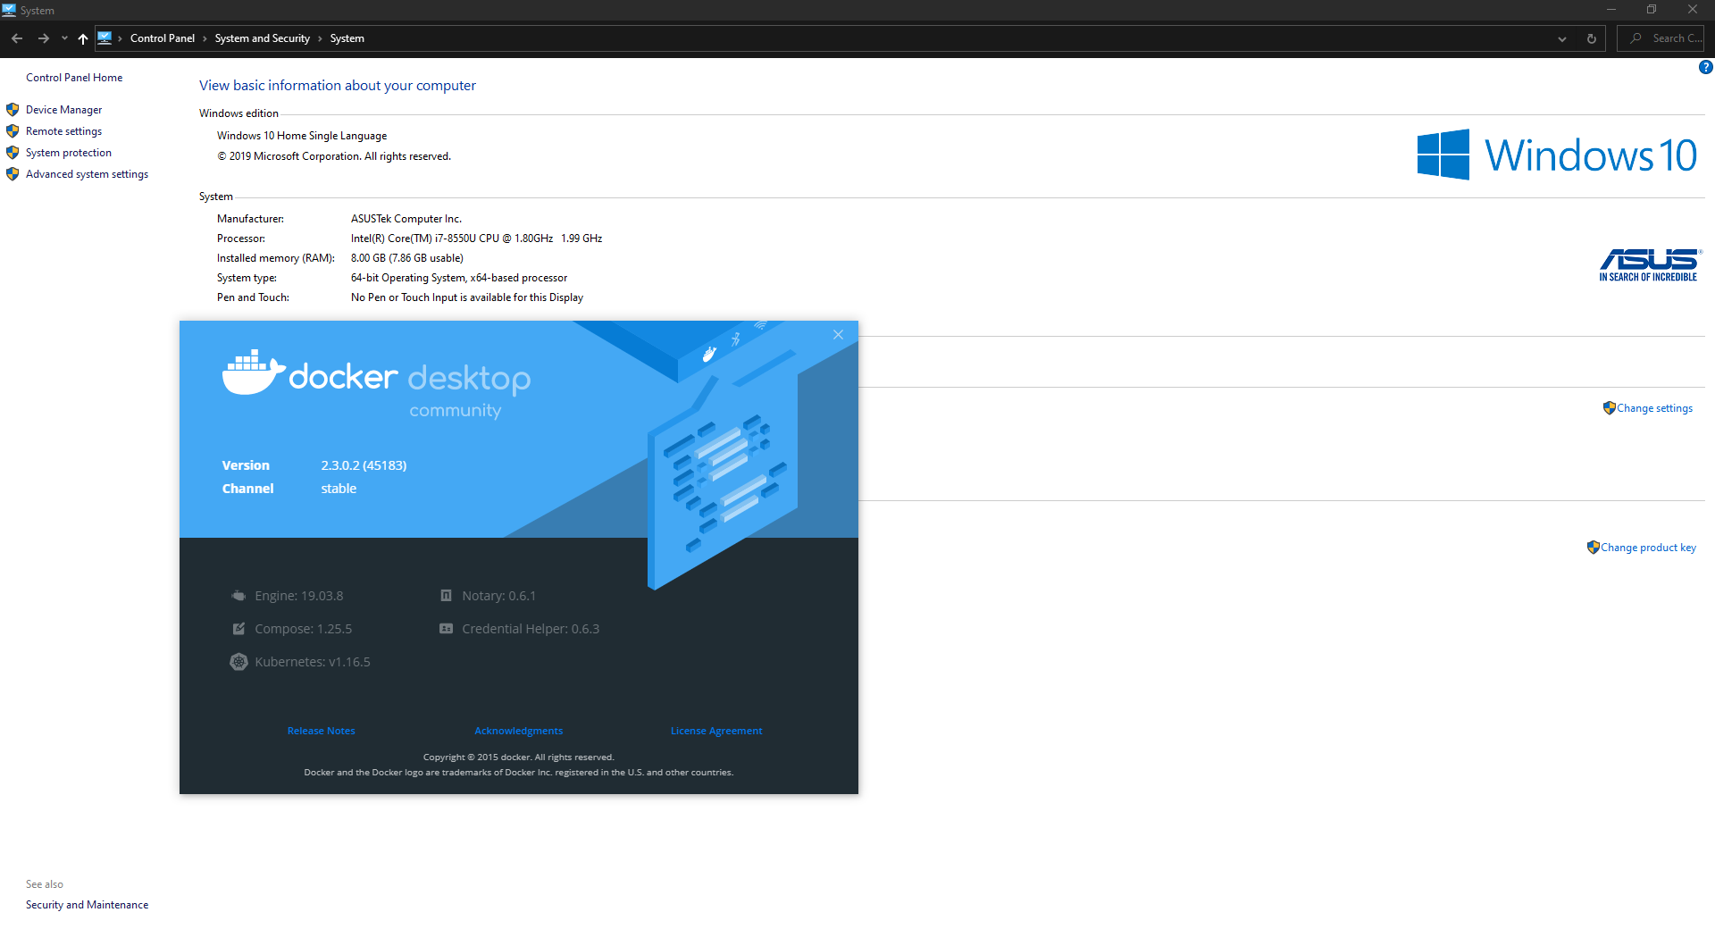Click the 64-bit Operating System text
Image resolution: width=1715 pixels, height=929 pixels.
(x=459, y=278)
